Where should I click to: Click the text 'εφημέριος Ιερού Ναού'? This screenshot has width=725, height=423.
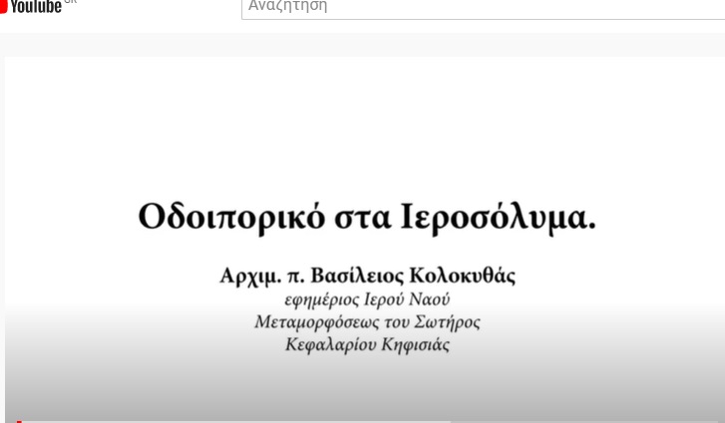click(x=367, y=299)
